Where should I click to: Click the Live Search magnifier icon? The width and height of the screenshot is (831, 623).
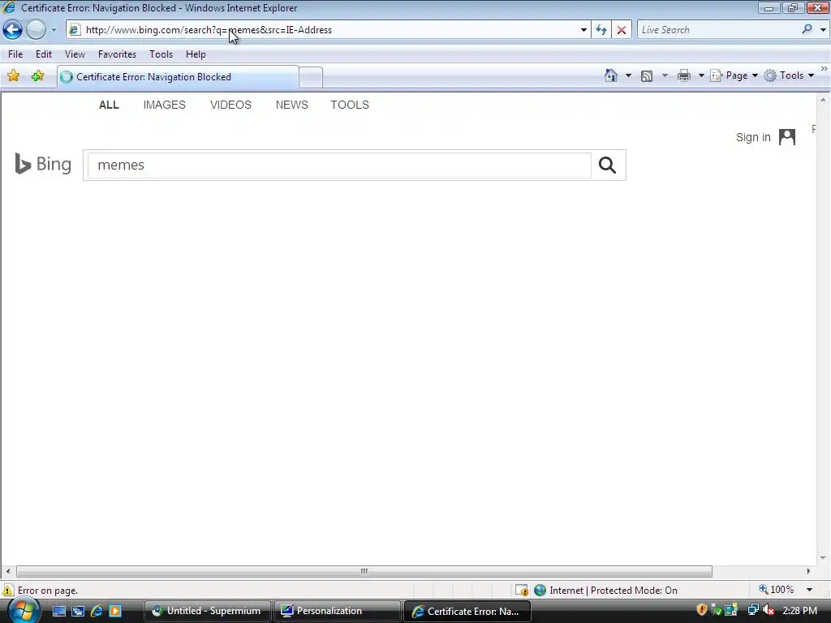[x=807, y=30]
